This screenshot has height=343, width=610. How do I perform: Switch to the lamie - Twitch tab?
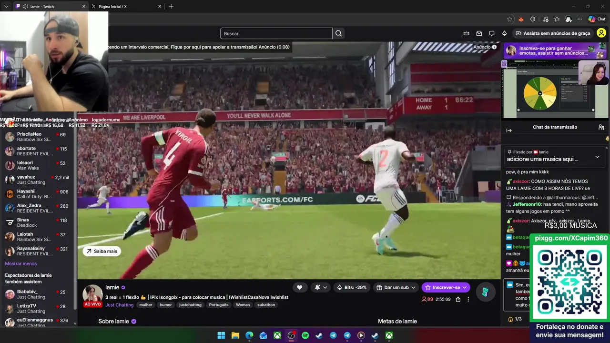(x=50, y=6)
